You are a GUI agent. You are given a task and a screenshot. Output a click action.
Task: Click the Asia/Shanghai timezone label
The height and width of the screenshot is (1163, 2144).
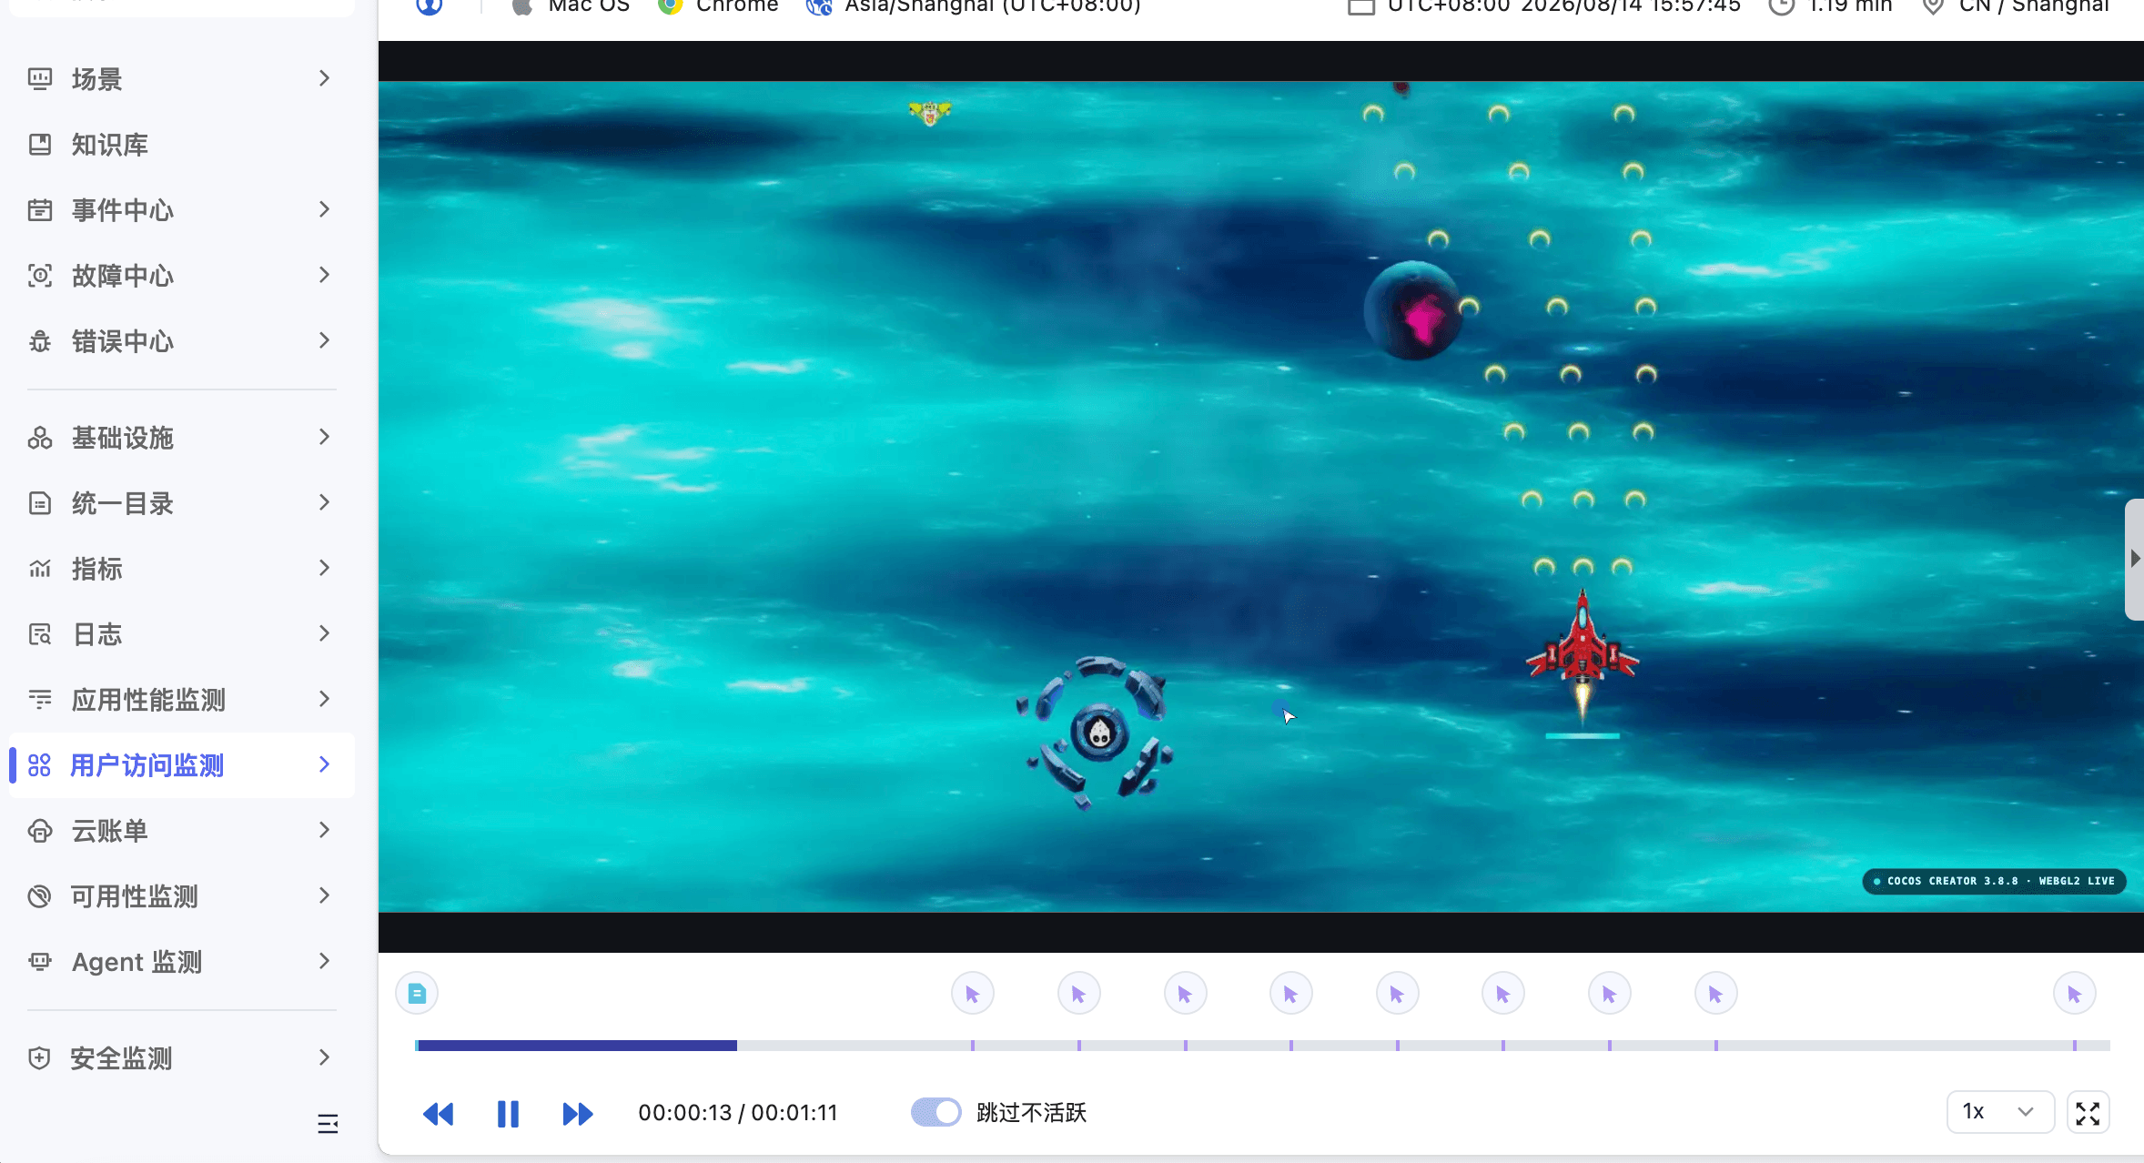coord(993,6)
